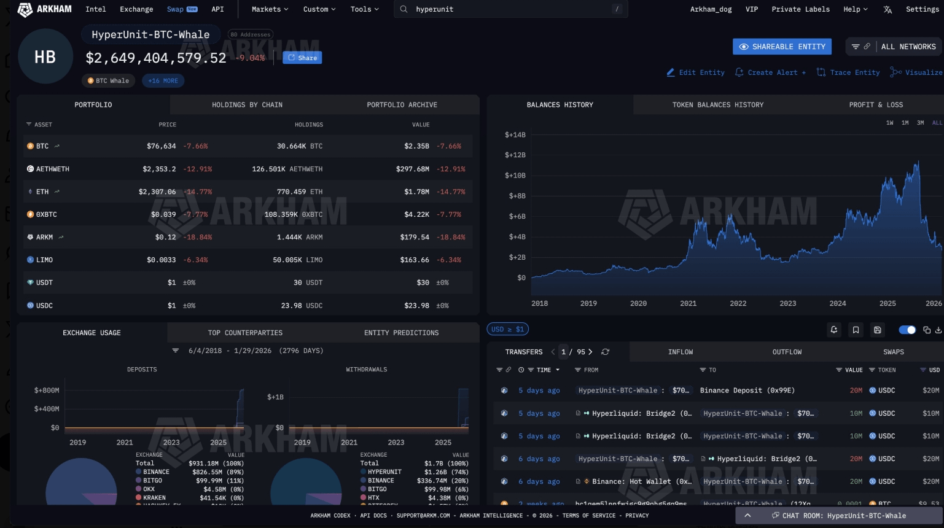Go to previous transfers page

[553, 352]
